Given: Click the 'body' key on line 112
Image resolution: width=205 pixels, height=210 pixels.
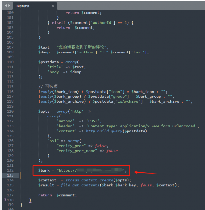Looking at the screenshot, I should click(54, 72).
